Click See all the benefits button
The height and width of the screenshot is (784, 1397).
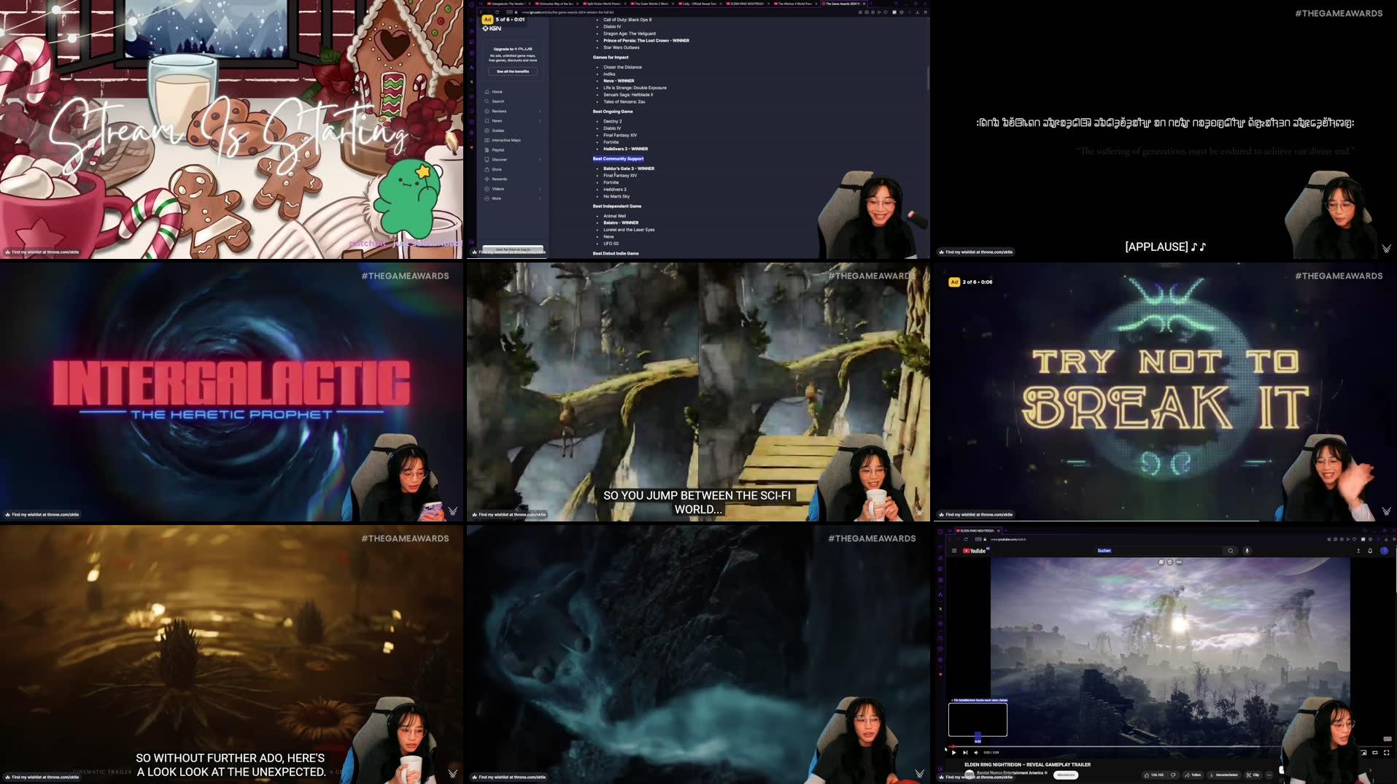tap(513, 71)
